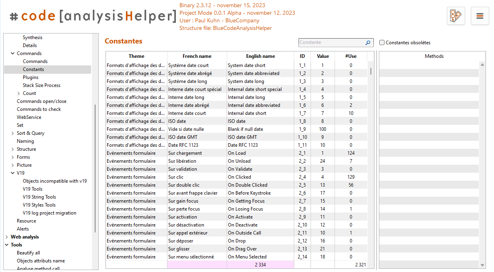Image resolution: width=494 pixels, height=272 pixels.
Task: Click the Methods list header
Action: point(434,56)
